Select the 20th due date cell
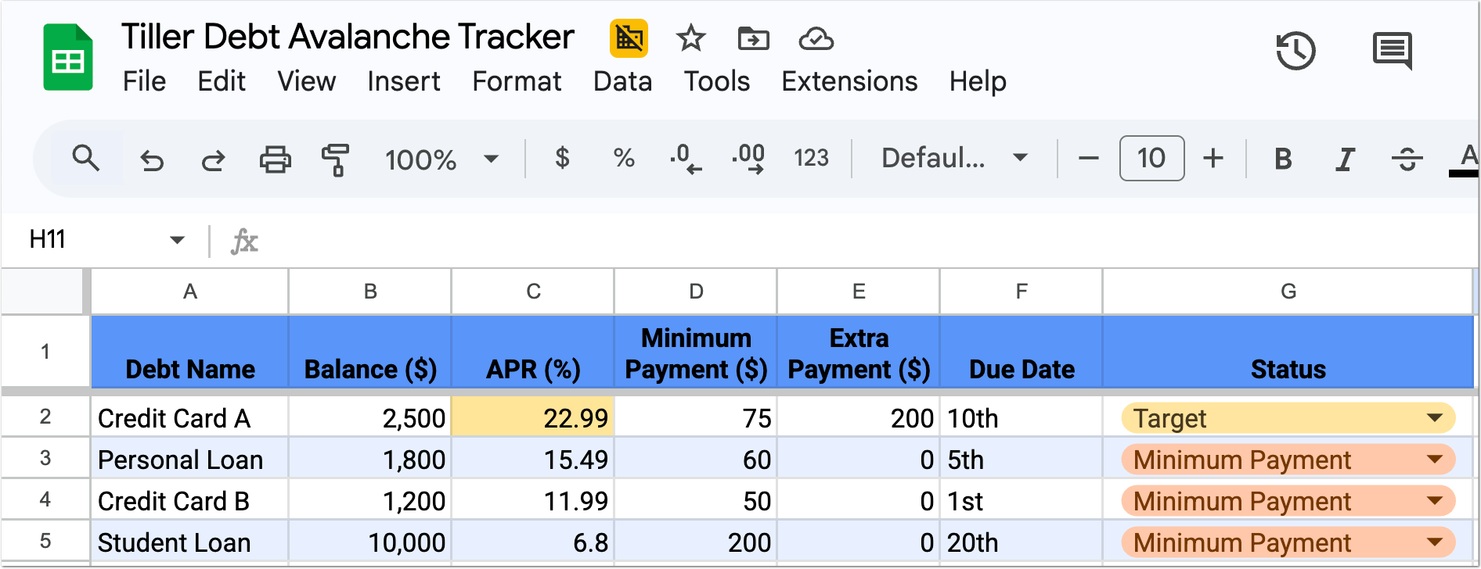 (x=1022, y=541)
